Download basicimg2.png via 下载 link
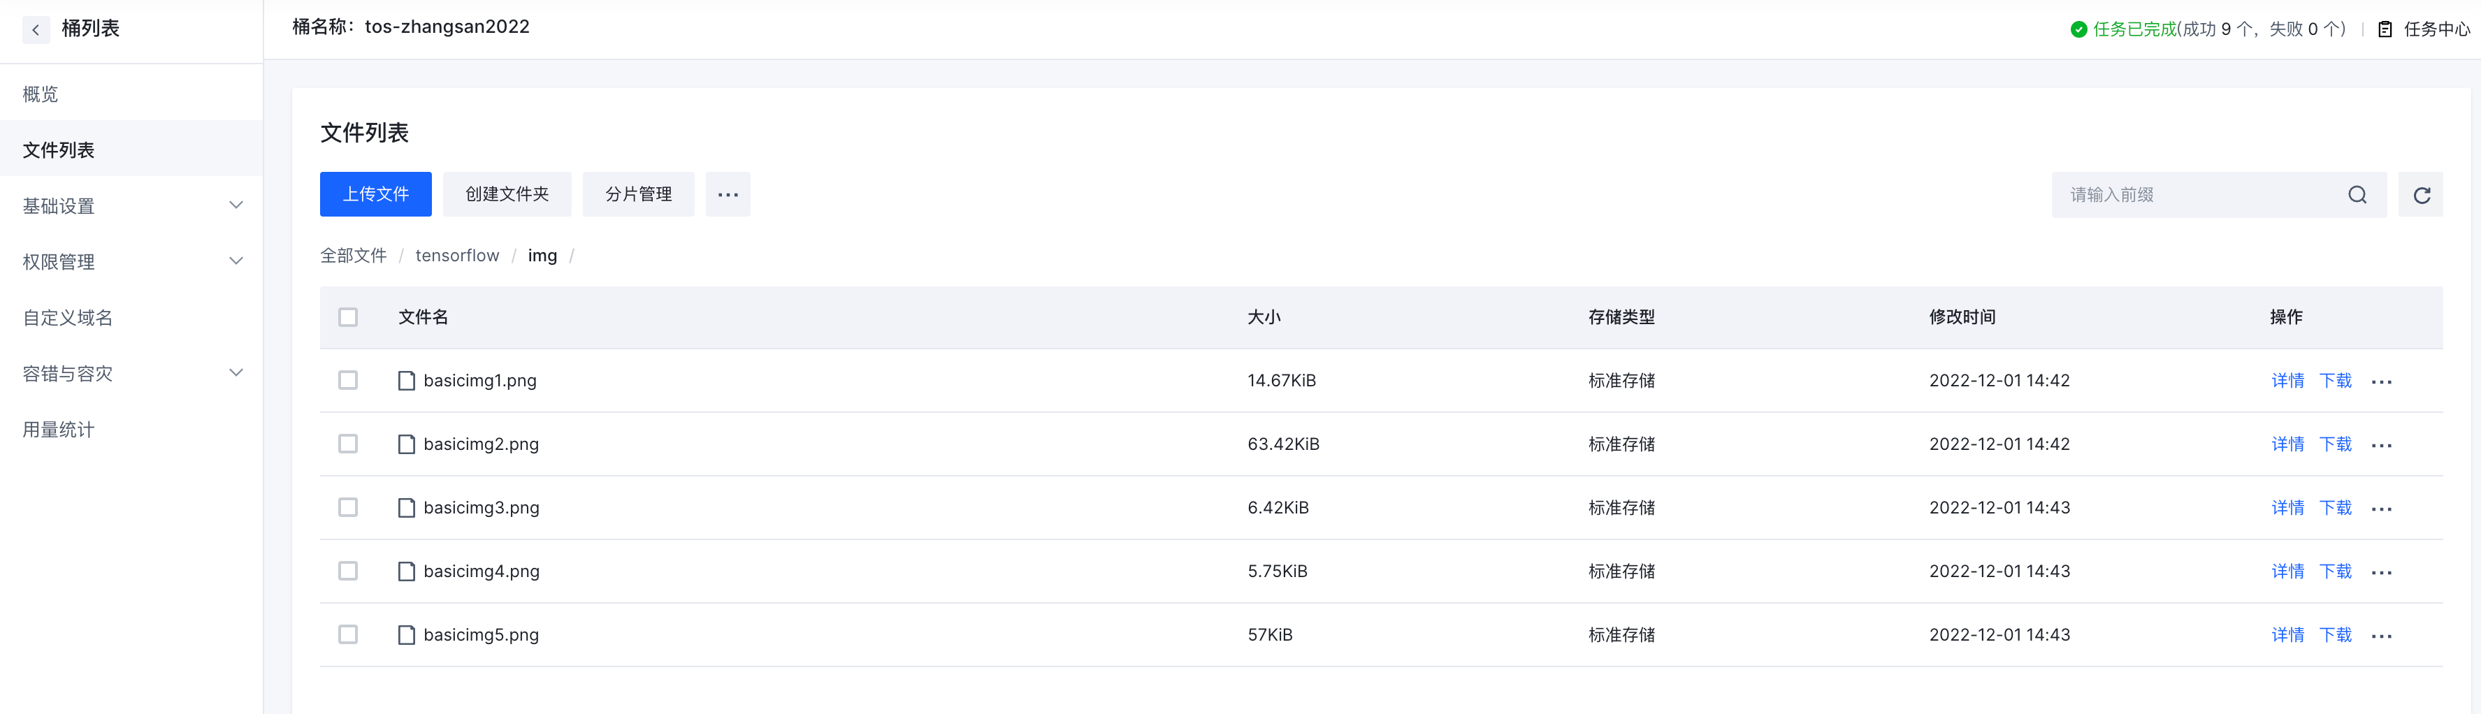The width and height of the screenshot is (2481, 714). pyautogui.click(x=2335, y=444)
